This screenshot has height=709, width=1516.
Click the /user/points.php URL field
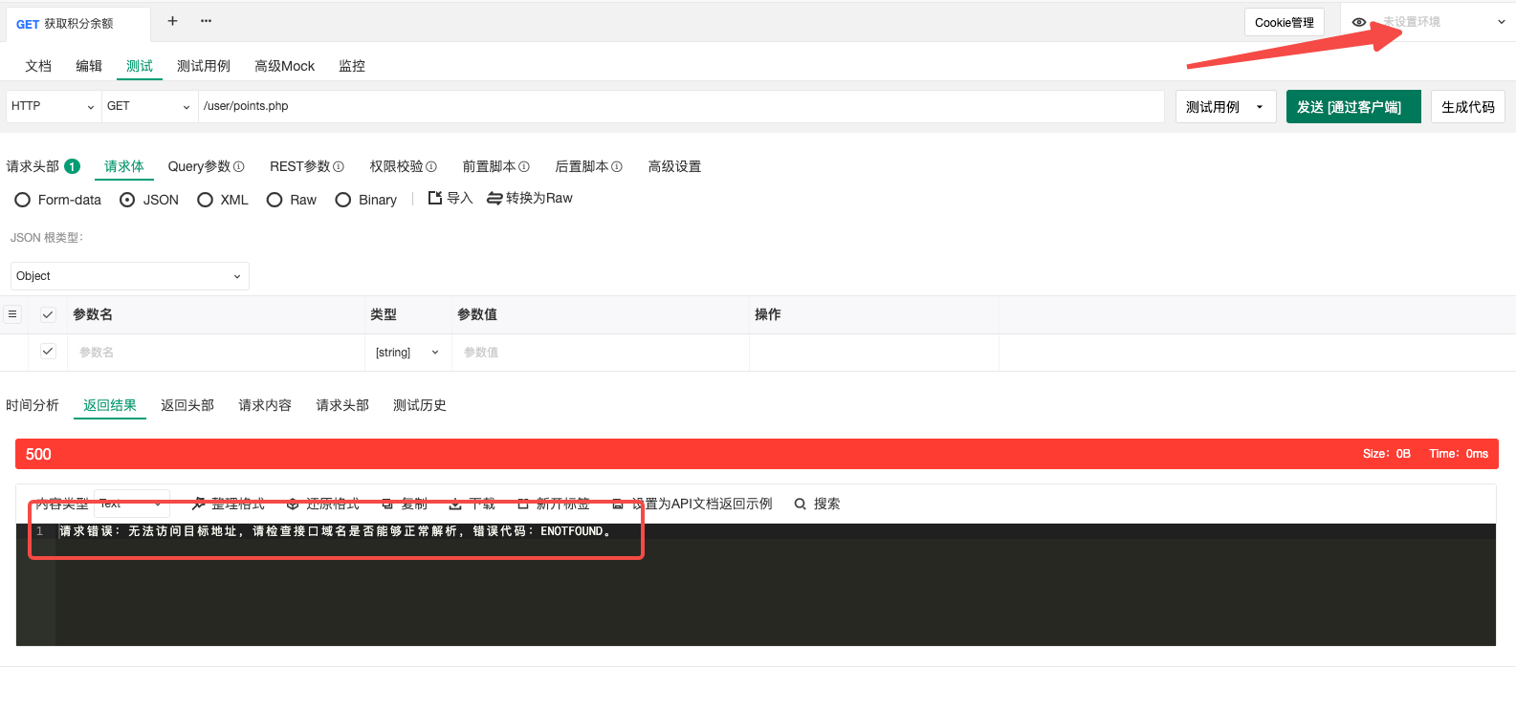(x=681, y=106)
